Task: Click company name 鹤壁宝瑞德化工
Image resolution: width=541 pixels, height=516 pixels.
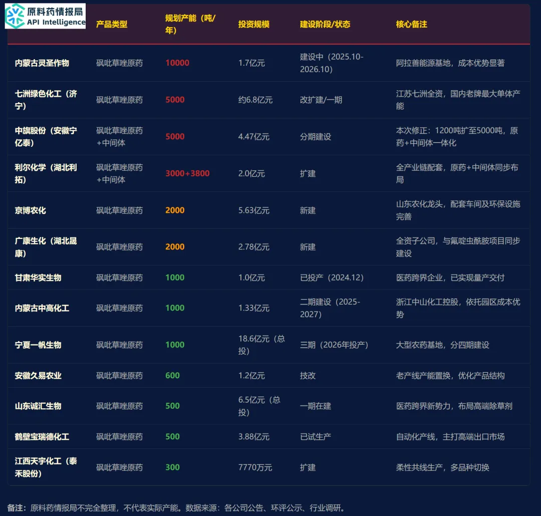Action: pos(42,437)
